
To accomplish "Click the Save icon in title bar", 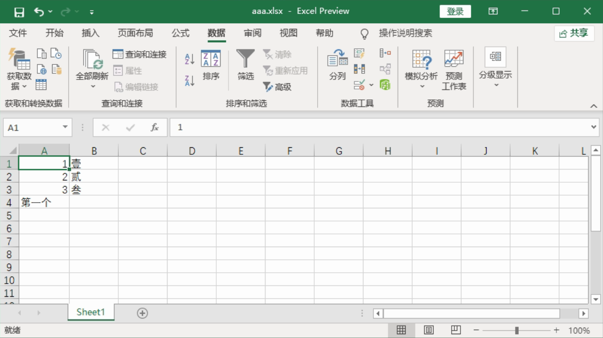I will (19, 12).
